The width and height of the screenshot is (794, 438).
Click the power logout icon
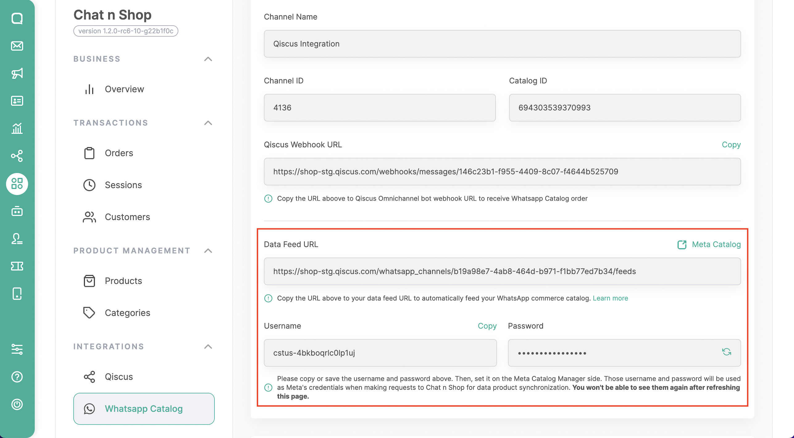(x=17, y=404)
